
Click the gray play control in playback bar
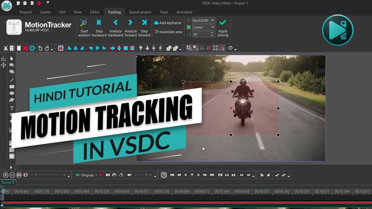[x=198, y=175]
